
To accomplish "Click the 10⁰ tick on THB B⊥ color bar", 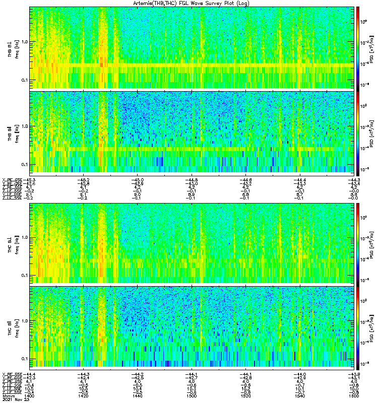I will click(363, 22).
